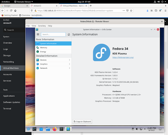
Task: Click the Show Desktop panel icon
Action: 160,129
